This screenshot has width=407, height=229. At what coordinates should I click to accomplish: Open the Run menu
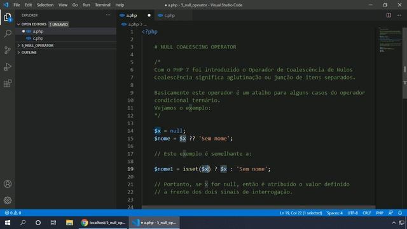pos(86,5)
